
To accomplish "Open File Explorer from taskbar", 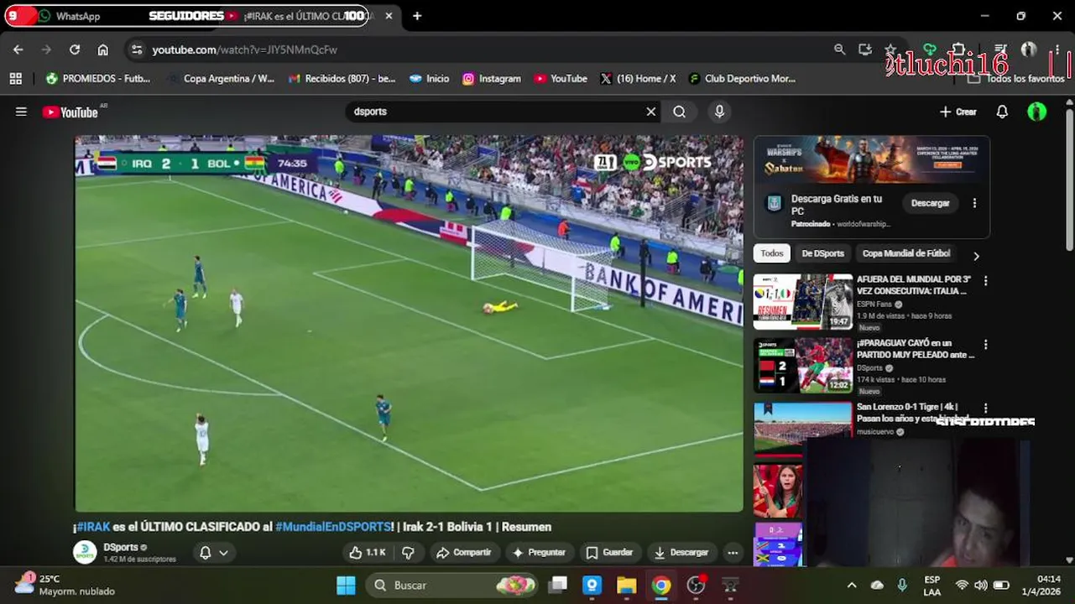I will click(x=627, y=586).
